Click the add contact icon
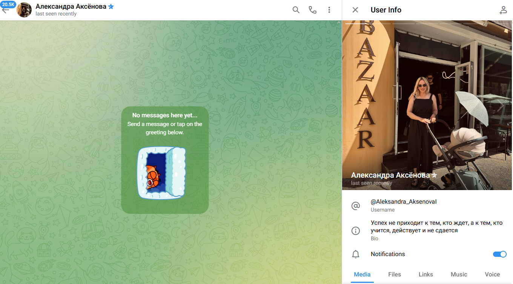Screen dimensions: 513x284 tap(503, 10)
